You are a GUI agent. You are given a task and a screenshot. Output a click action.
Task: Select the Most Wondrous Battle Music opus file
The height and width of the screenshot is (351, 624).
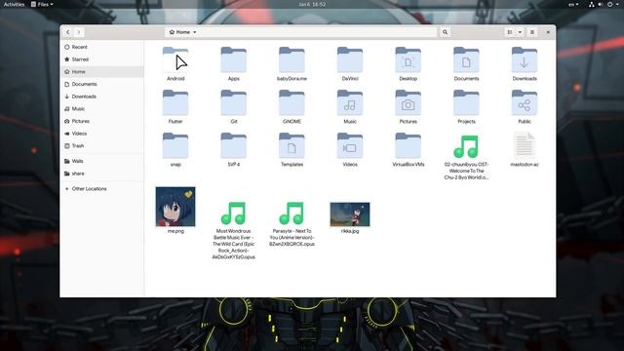[x=234, y=214]
